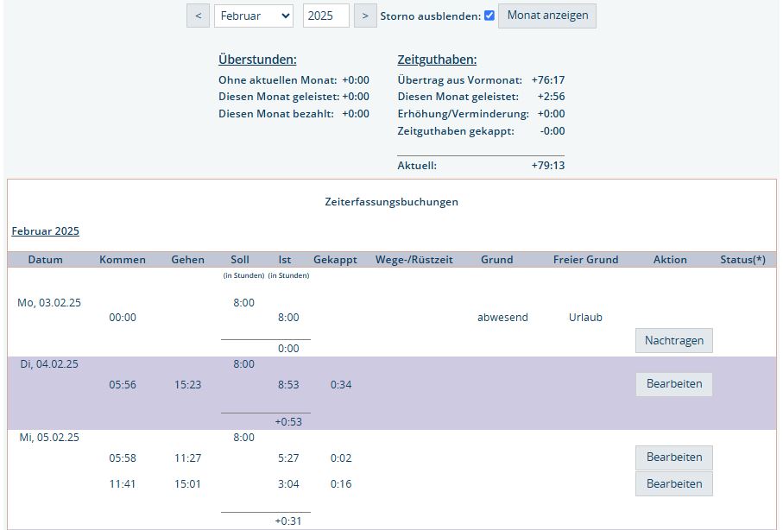This screenshot has width=783, height=530.
Task: Click the year field showing 2025
Action: pyautogui.click(x=325, y=16)
